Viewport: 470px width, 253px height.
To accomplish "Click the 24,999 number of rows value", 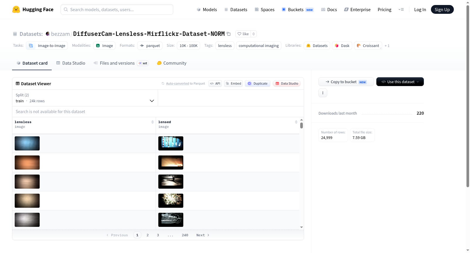I will pyautogui.click(x=327, y=138).
